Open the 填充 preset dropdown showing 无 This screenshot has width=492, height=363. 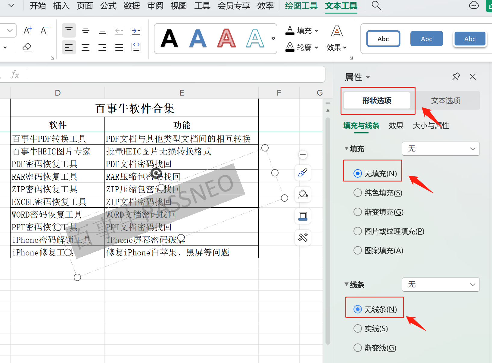tap(441, 149)
